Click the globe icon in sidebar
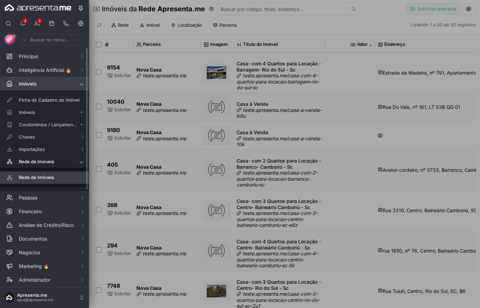Image resolution: width=480 pixels, height=308 pixels. point(81,24)
